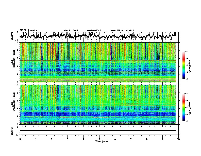
Task: Click the time axis tick label "10"
Action: point(178,139)
